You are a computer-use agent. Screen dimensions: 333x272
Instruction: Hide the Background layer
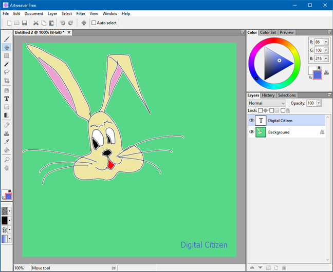pos(251,132)
